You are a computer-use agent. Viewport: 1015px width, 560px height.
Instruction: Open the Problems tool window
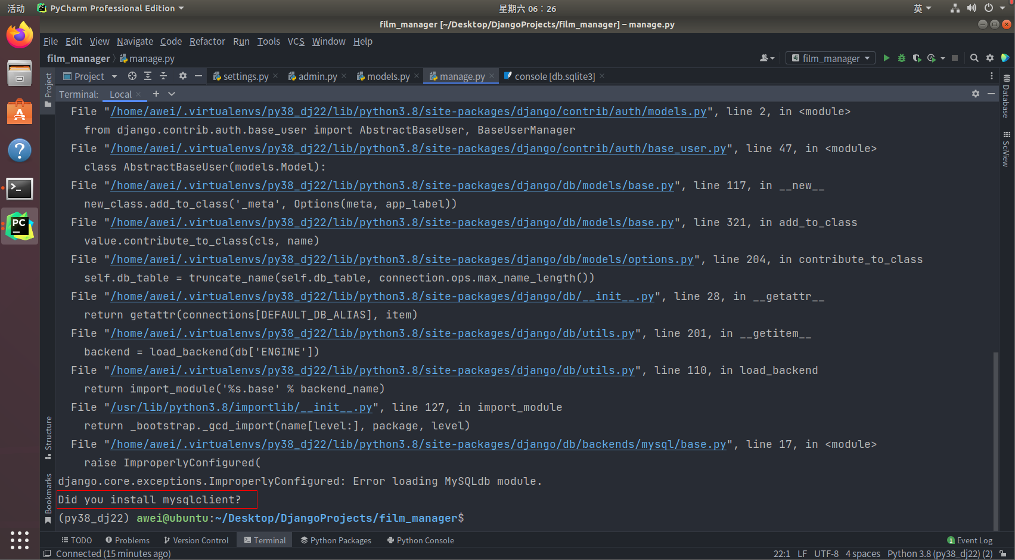(128, 540)
